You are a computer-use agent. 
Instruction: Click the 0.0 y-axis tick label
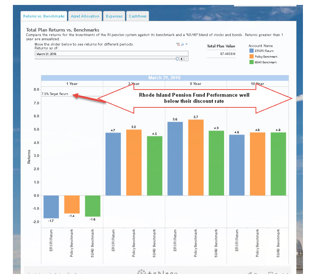tap(36, 196)
